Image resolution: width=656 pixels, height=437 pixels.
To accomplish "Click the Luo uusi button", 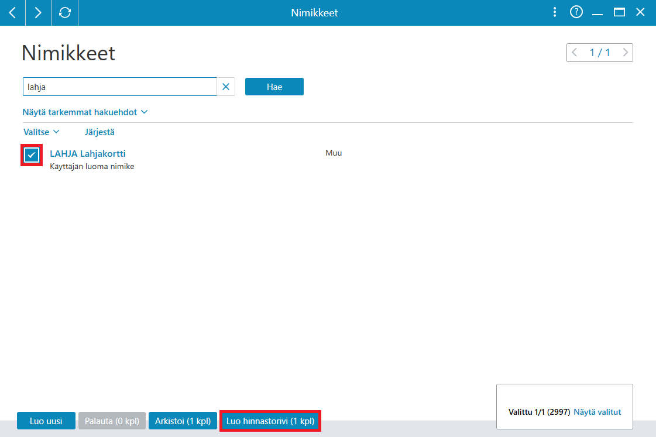I will pos(46,421).
